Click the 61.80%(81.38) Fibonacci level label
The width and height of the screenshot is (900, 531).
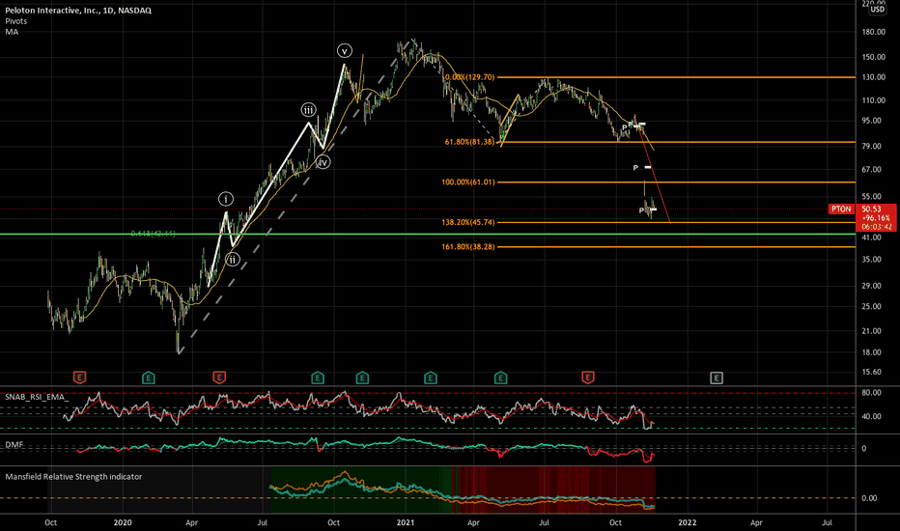coord(469,142)
